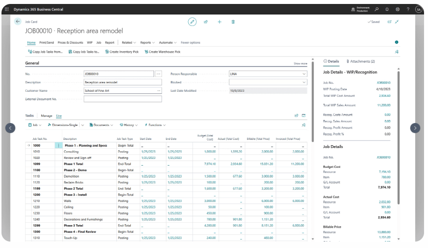The width and height of the screenshot is (428, 248).
Task: Click the Consulting task row description
Action: (x=71, y=151)
